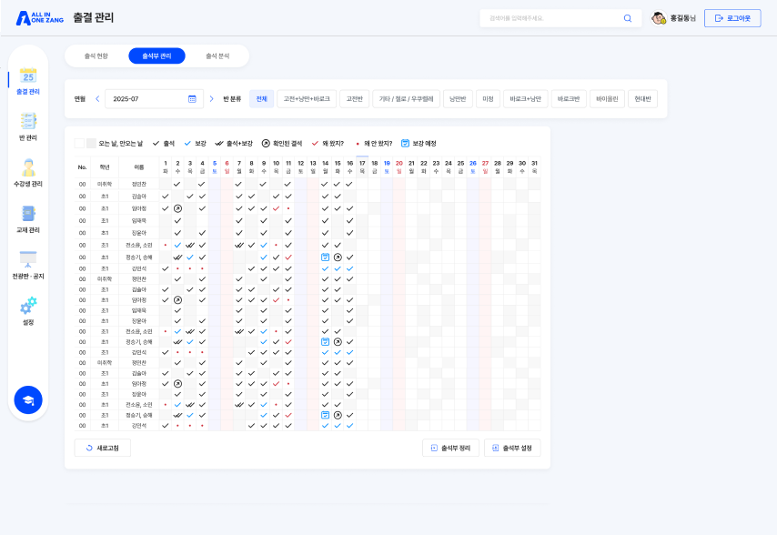Open 설정 gear in the sidebar
The height and width of the screenshot is (535, 777).
tap(28, 311)
